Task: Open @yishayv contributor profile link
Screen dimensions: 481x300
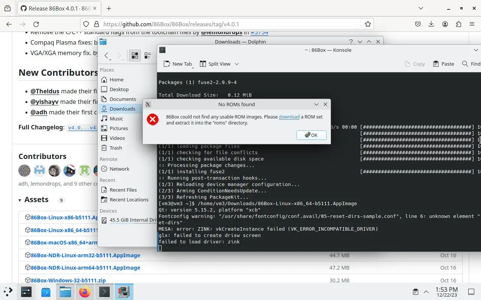Action: click(44, 102)
